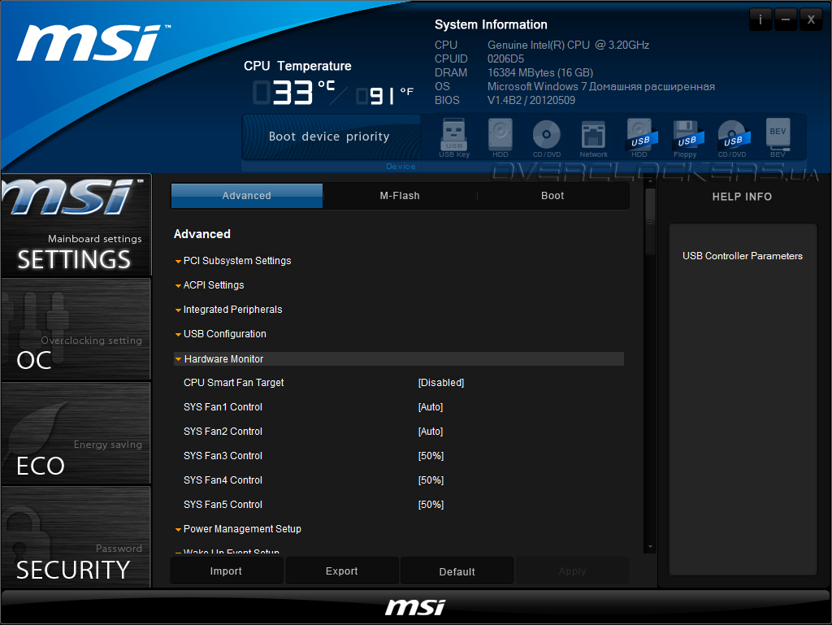The width and height of the screenshot is (832, 625).
Task: Click the DRAM 16384 MBytes value
Action: pos(540,72)
